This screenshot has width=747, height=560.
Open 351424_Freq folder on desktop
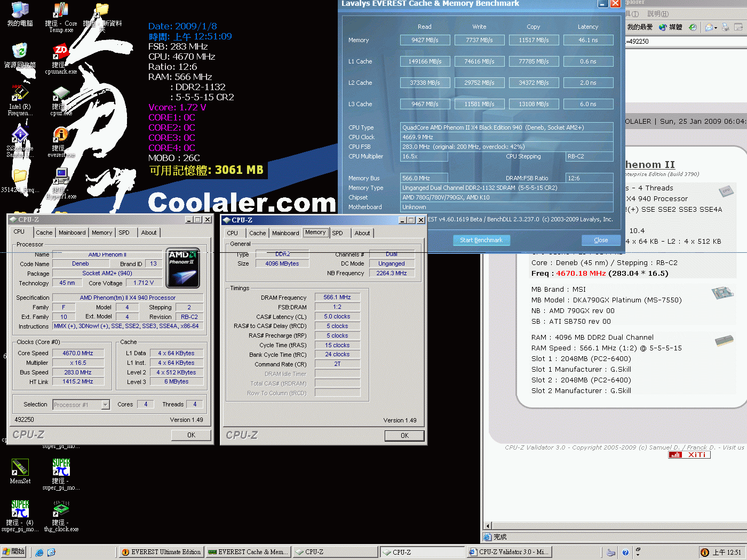[x=20, y=181]
